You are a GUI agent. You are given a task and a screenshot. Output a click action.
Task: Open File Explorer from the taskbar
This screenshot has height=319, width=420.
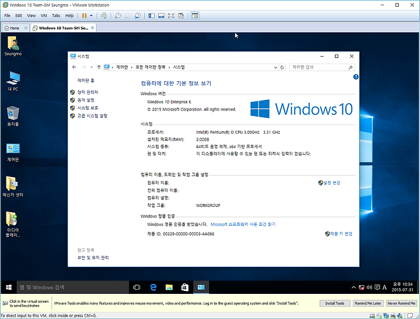[169, 287]
